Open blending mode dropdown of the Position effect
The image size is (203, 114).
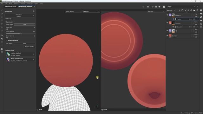click(190, 19)
